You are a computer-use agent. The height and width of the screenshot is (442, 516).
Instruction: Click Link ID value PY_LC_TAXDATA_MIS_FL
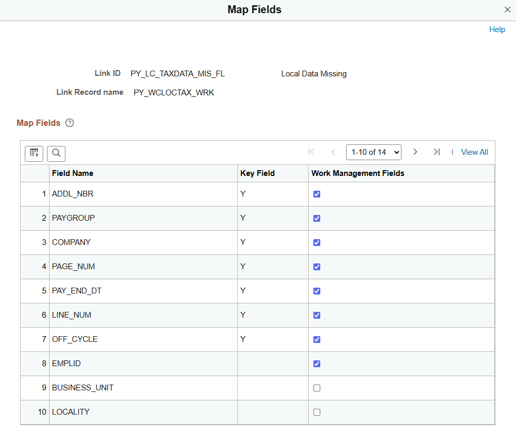pos(177,74)
